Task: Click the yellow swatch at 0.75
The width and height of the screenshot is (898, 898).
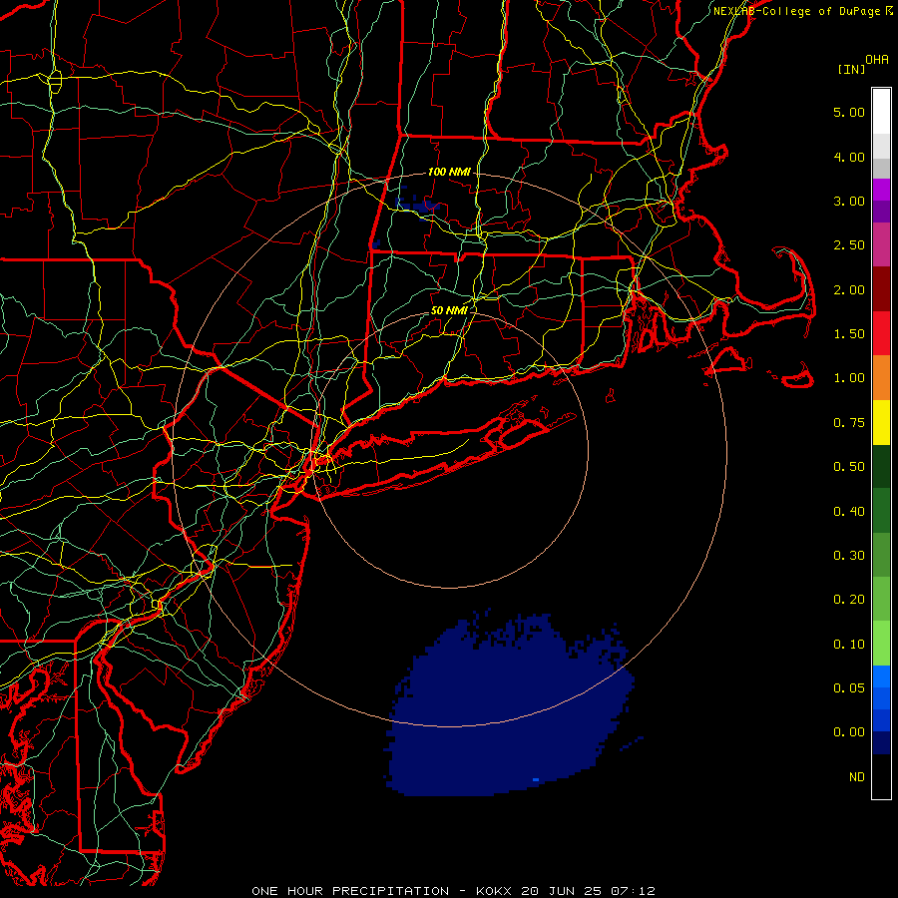Action: click(x=881, y=422)
